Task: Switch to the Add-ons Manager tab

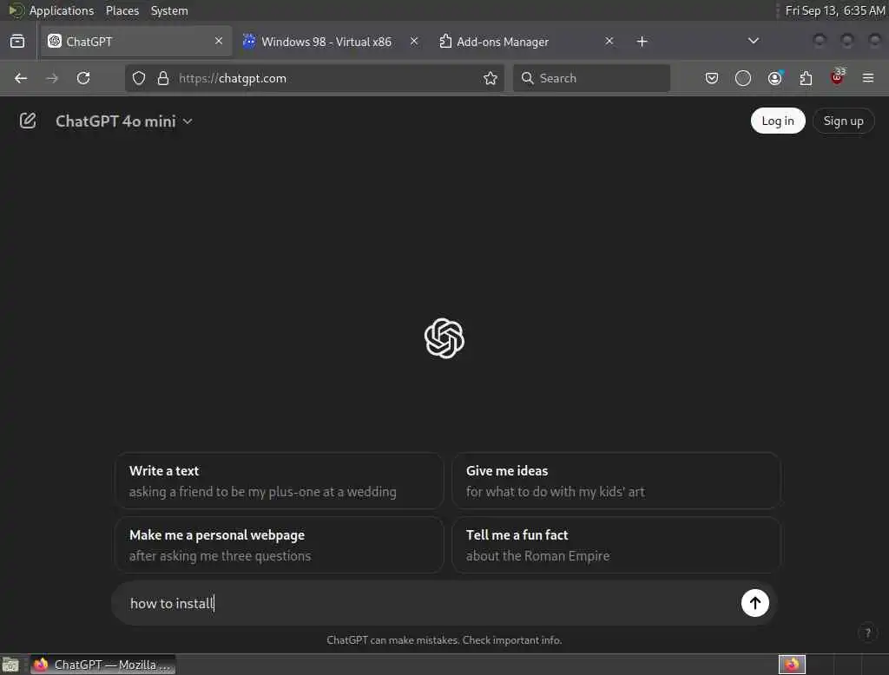Action: [x=526, y=42]
